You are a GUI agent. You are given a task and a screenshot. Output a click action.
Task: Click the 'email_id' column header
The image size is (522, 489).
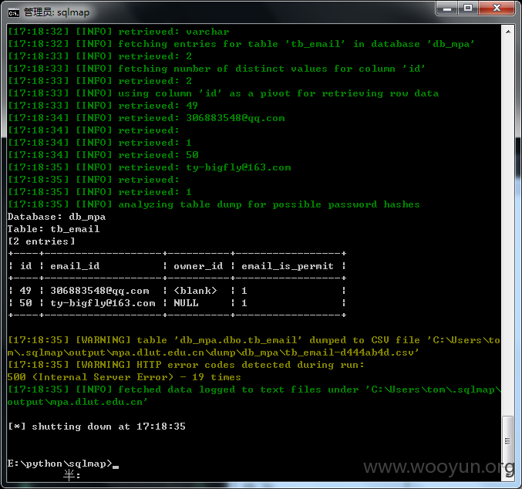pos(75,266)
